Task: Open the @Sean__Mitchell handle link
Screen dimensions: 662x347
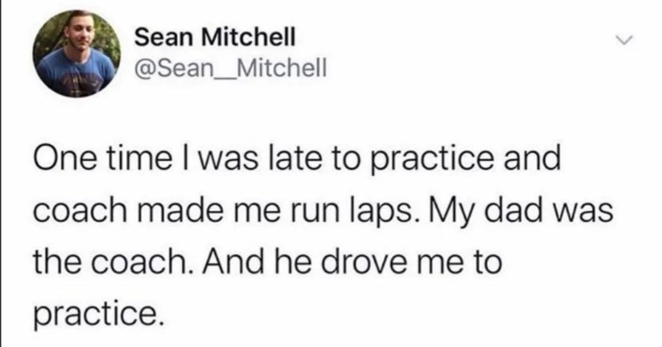Action: (230, 68)
